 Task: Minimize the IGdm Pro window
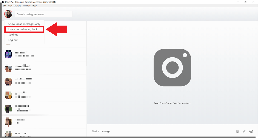tap(238, 2)
